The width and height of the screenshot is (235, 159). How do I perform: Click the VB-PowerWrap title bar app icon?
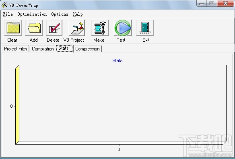4,5
